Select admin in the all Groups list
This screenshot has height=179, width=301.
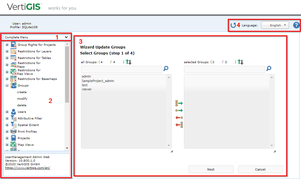[87, 76]
